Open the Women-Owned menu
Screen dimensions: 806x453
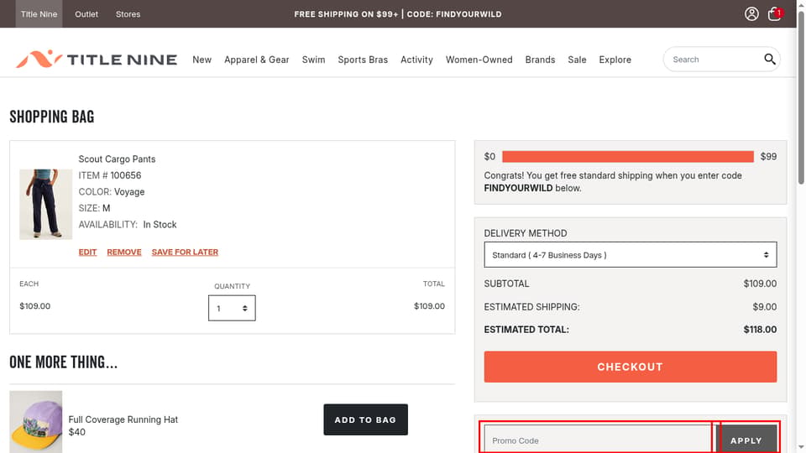[479, 60]
